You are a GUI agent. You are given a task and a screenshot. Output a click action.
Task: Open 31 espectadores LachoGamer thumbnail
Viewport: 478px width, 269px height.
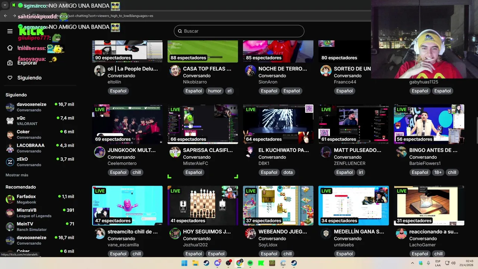point(429,205)
